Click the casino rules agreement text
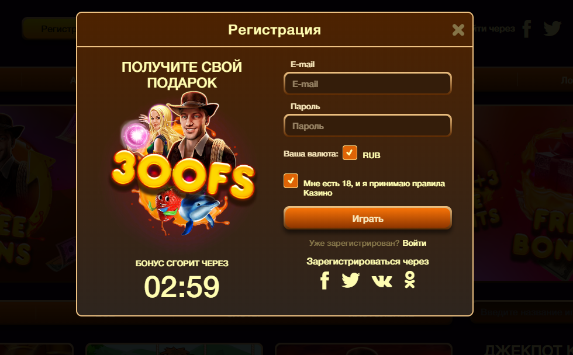Screen dimensions: 573x355 point(374,188)
